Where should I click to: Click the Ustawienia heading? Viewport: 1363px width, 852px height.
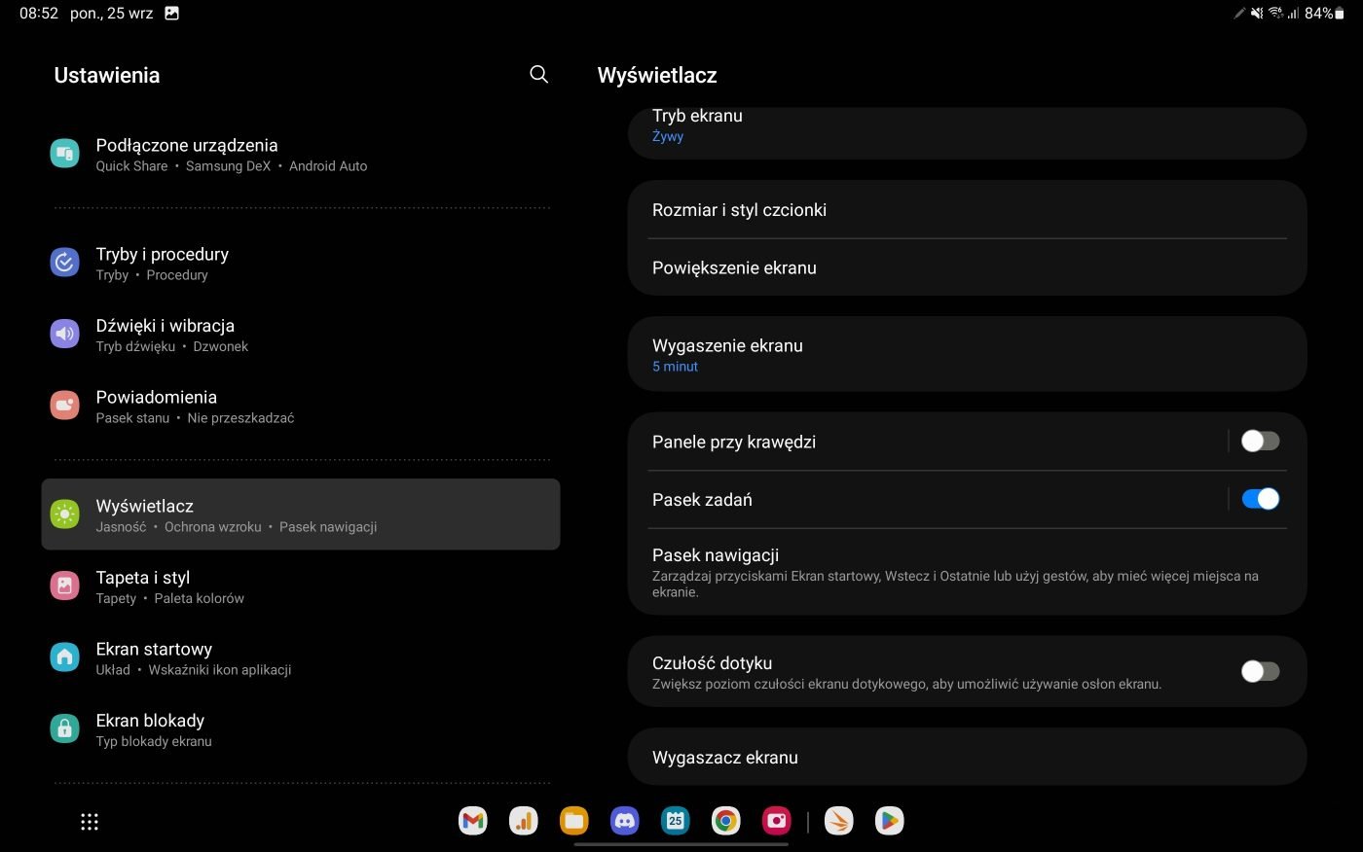[107, 75]
